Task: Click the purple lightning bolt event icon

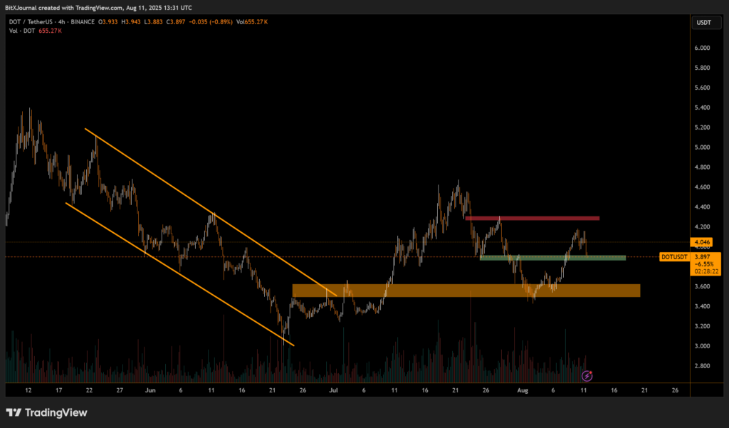Action: [x=587, y=375]
